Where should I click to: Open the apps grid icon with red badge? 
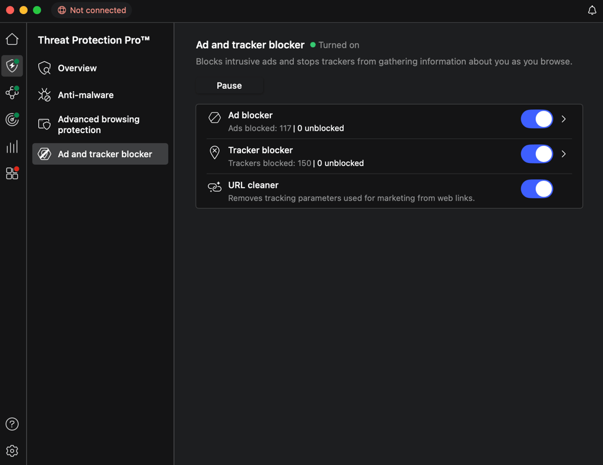coord(12,173)
